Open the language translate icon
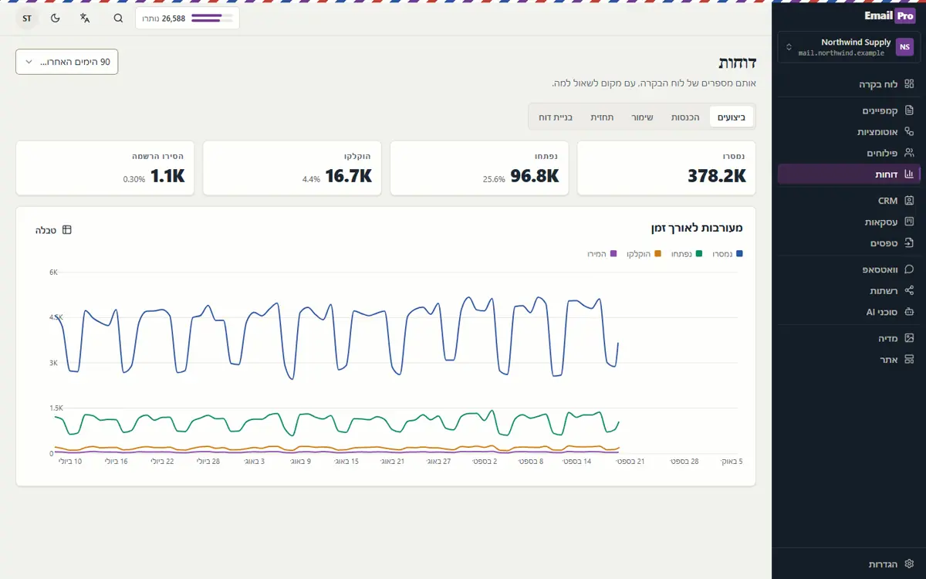The width and height of the screenshot is (926, 579). [x=85, y=18]
